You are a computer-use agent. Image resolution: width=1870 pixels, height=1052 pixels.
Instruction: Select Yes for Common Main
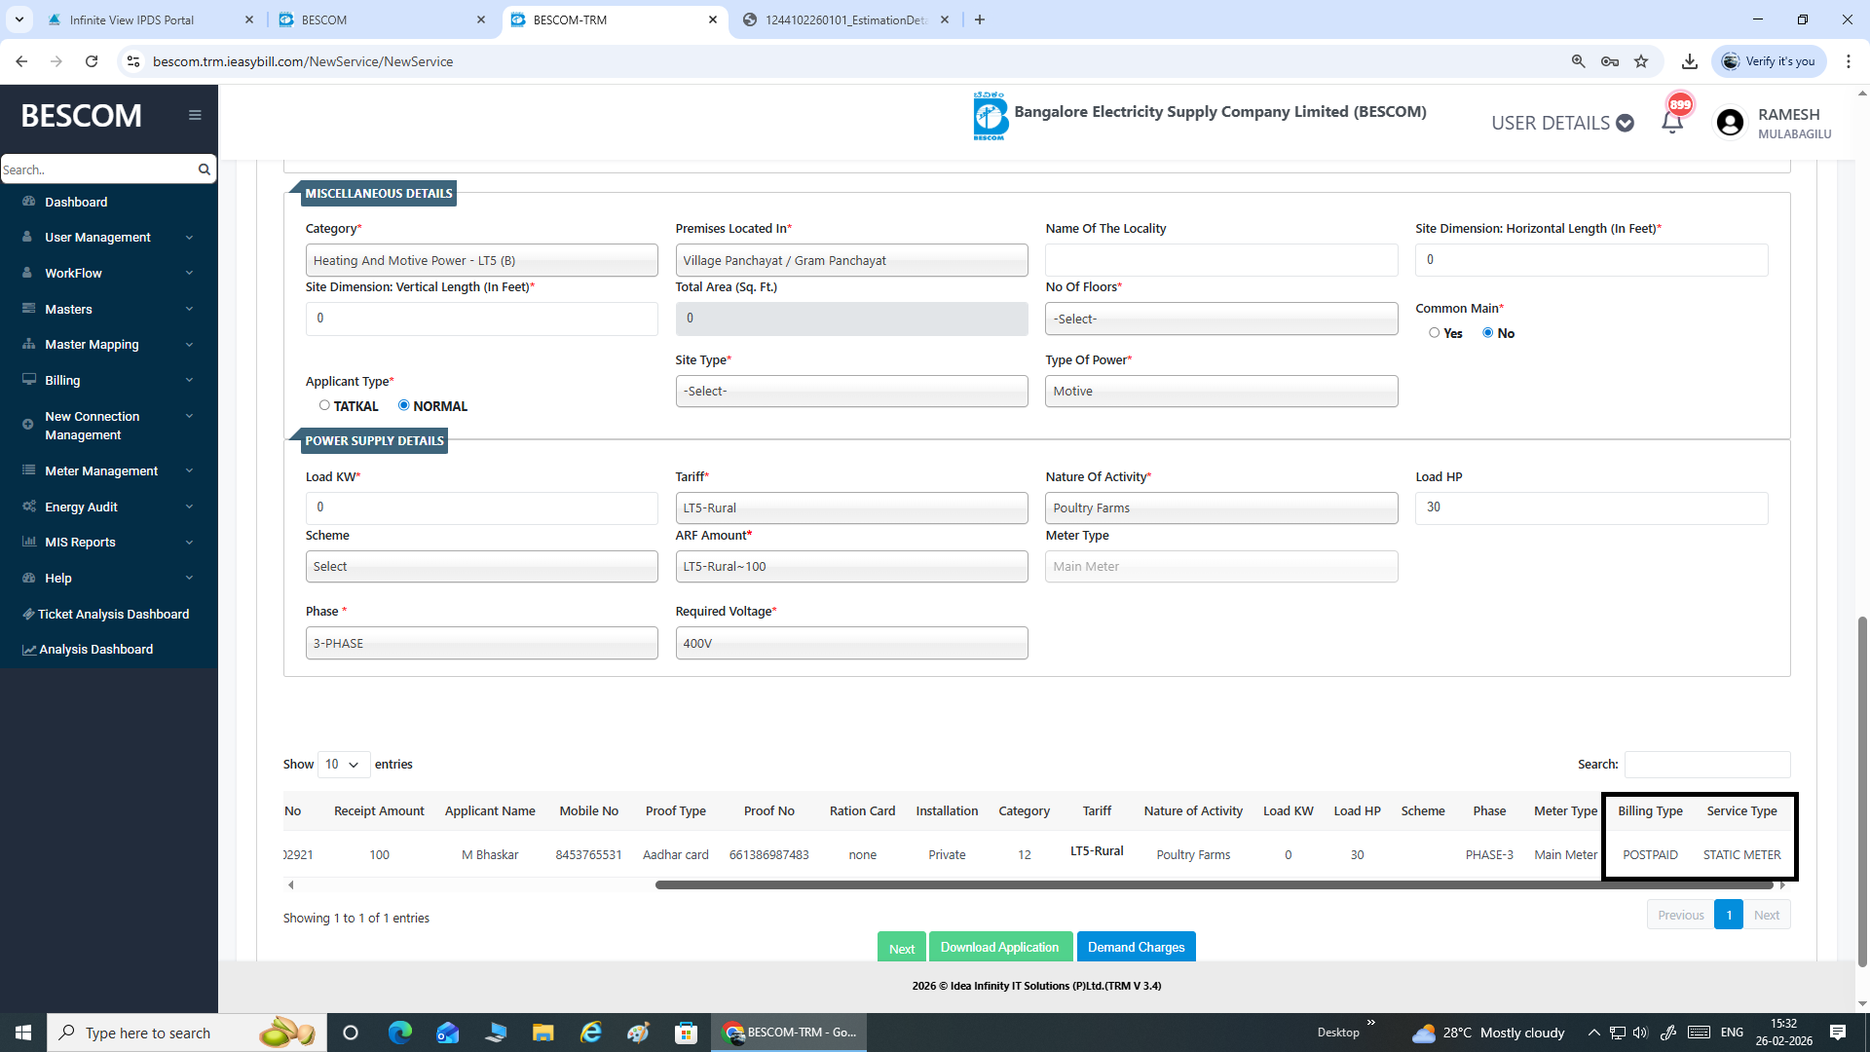coord(1434,333)
